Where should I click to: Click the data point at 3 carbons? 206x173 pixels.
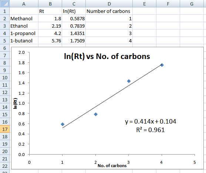[x=129, y=81]
